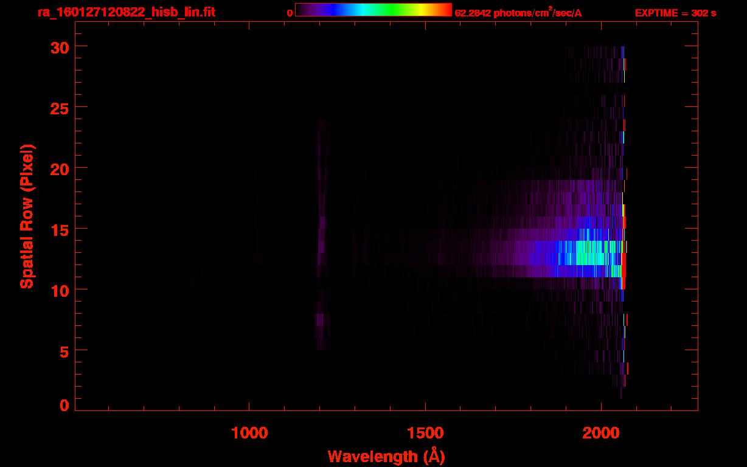Click the 62.2842 photons/cm²/sec/A label
Viewport: 747px width, 467px height.
518,13
